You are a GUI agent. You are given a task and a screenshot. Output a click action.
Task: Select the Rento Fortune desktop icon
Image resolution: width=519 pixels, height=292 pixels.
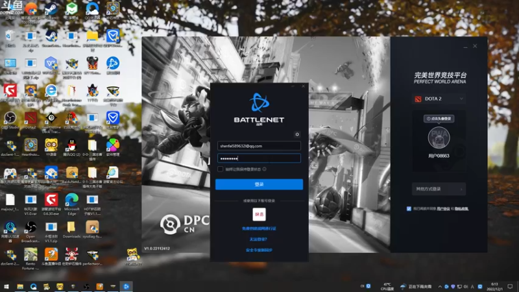coord(30,259)
